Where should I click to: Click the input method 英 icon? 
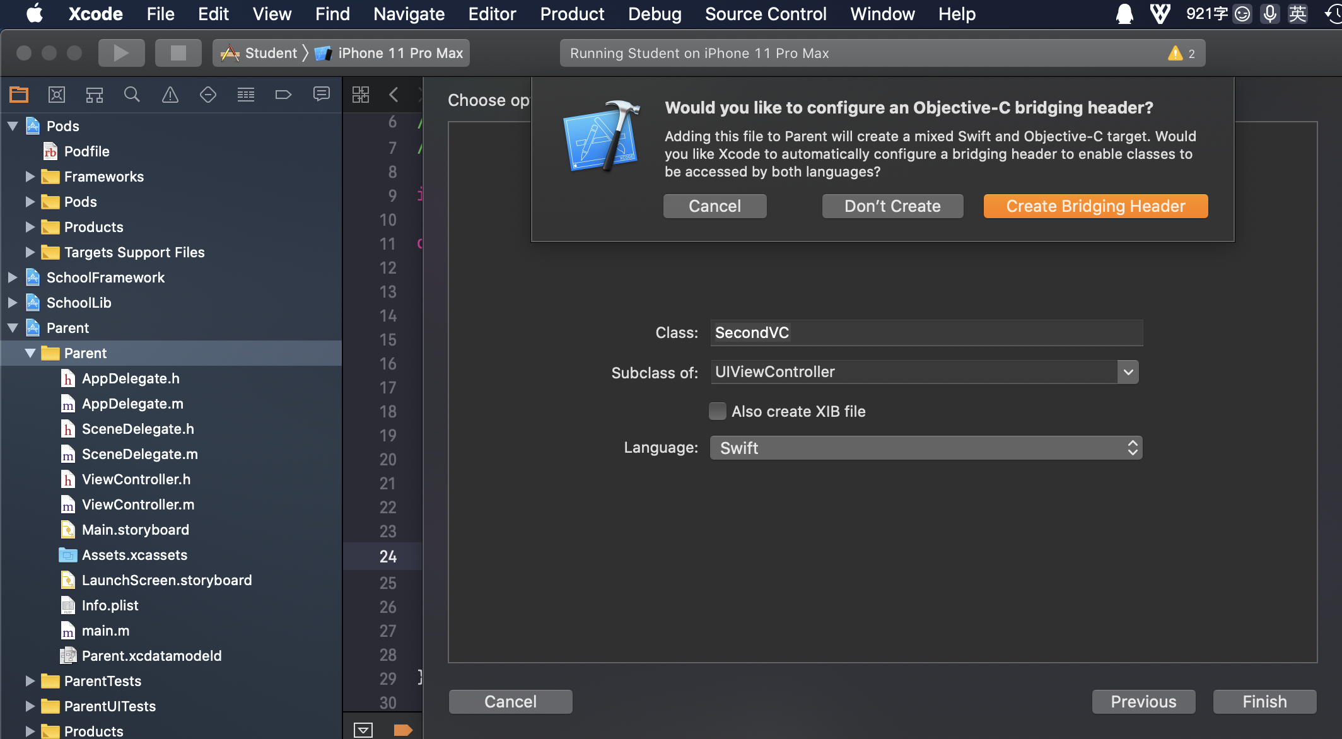(1298, 14)
